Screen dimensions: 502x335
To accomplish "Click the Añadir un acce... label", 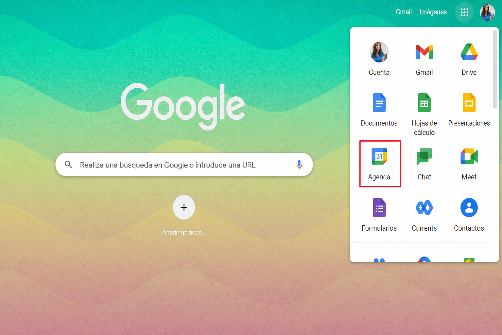I will 184,232.
